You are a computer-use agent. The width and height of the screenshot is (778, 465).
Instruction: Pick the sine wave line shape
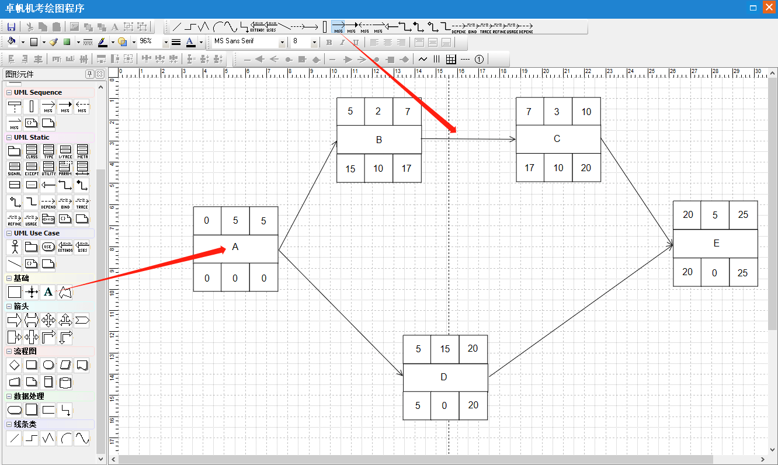(x=82, y=438)
